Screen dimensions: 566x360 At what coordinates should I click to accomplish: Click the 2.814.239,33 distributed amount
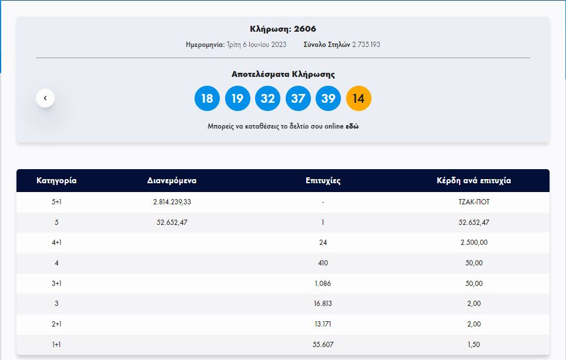click(x=172, y=202)
